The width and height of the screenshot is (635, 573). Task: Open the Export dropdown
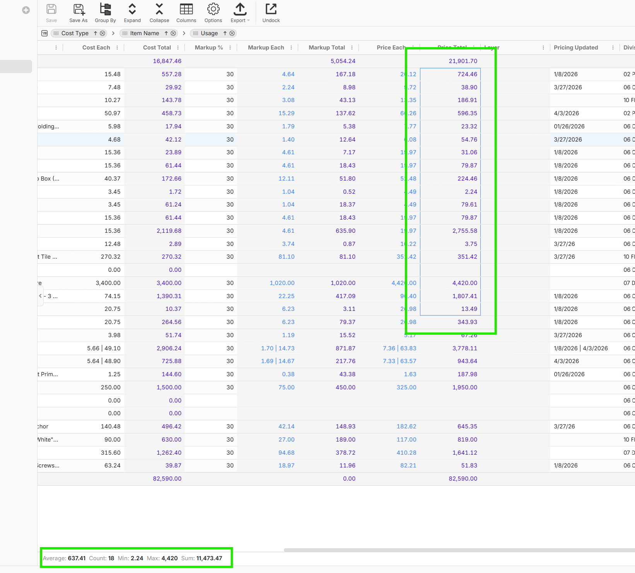pyautogui.click(x=240, y=13)
